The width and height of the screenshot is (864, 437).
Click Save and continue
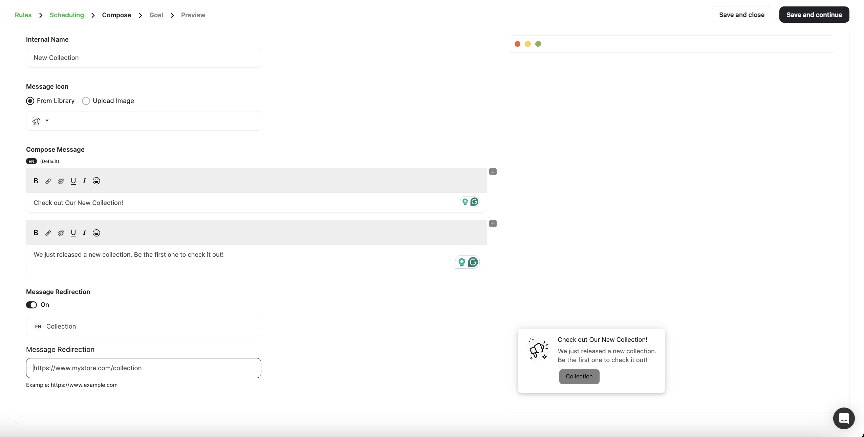814,15
